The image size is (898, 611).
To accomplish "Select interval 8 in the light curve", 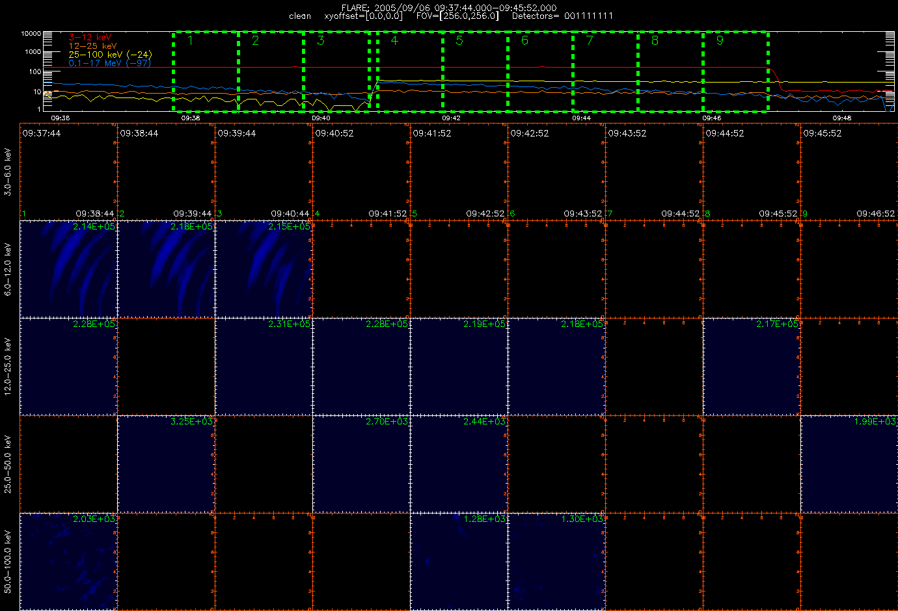I will pos(670,71).
